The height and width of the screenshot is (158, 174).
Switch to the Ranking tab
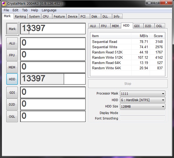(x=20, y=16)
